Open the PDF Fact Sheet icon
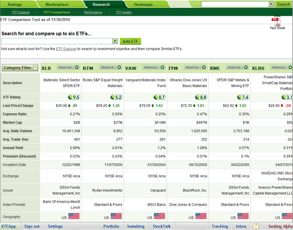 [x=276, y=21]
